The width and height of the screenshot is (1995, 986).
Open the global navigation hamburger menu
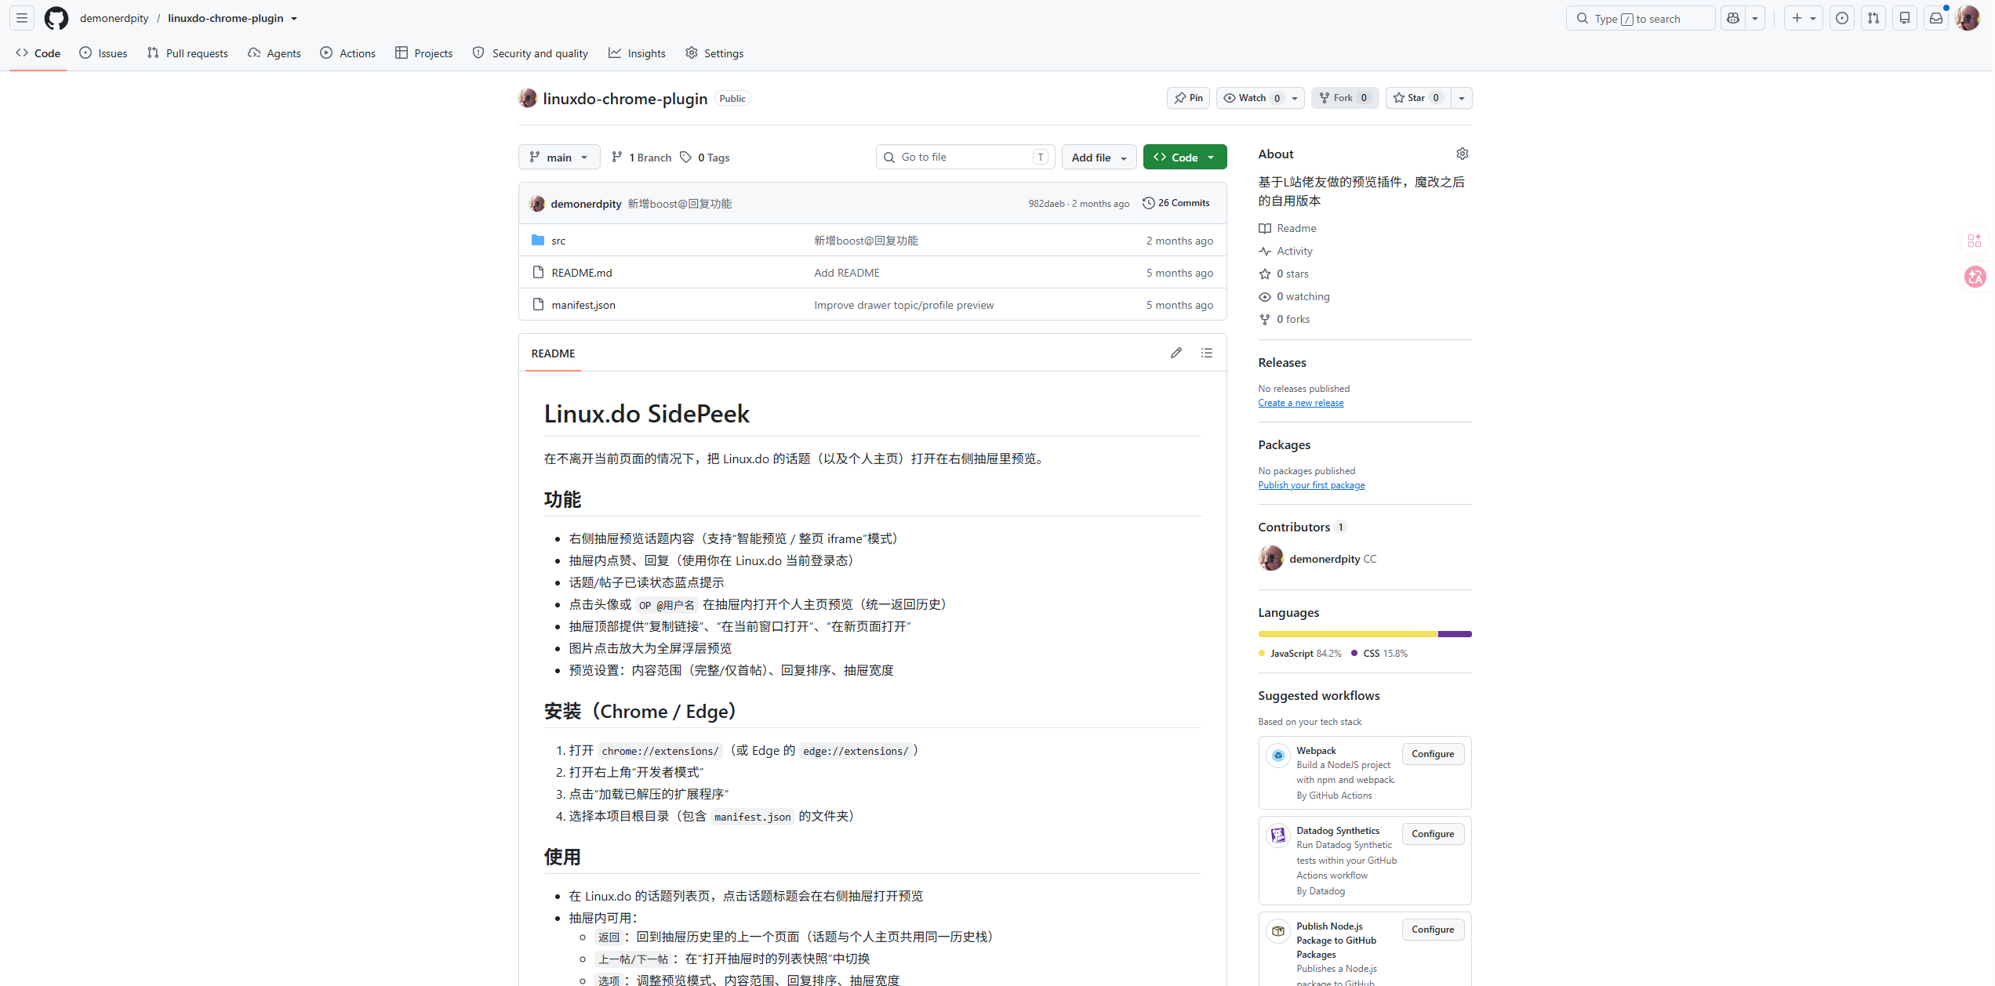(22, 18)
